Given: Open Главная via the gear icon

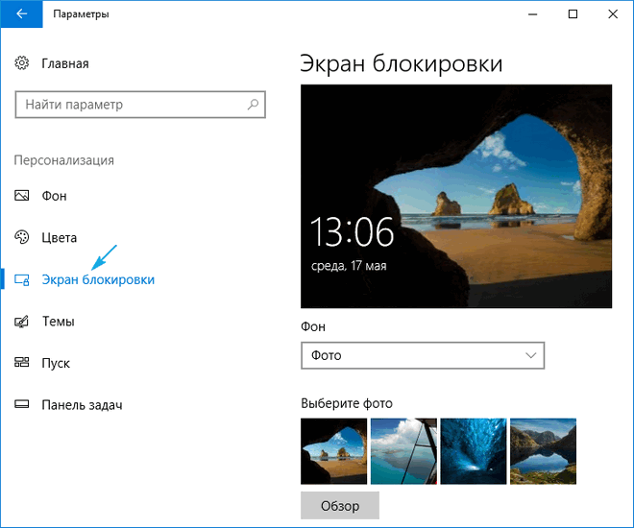Looking at the screenshot, I should (22, 63).
